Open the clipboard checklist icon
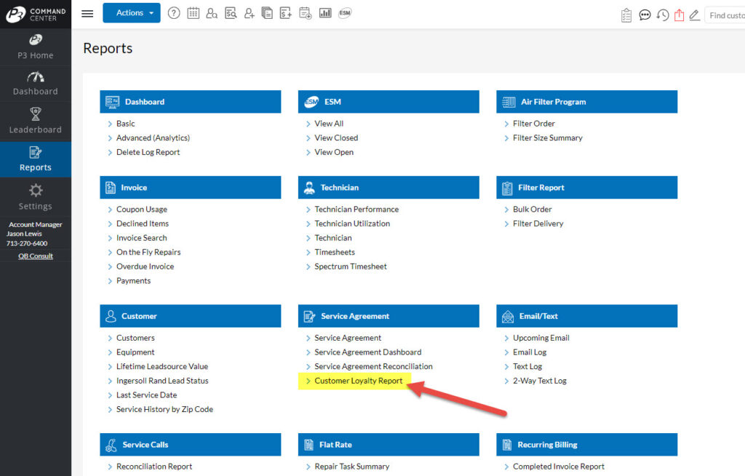The image size is (745, 476). pos(626,15)
